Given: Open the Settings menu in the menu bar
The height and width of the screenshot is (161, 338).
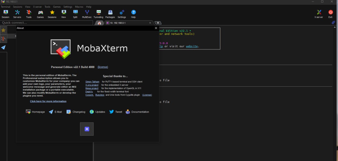Looking at the screenshot, I should pos(68,7).
